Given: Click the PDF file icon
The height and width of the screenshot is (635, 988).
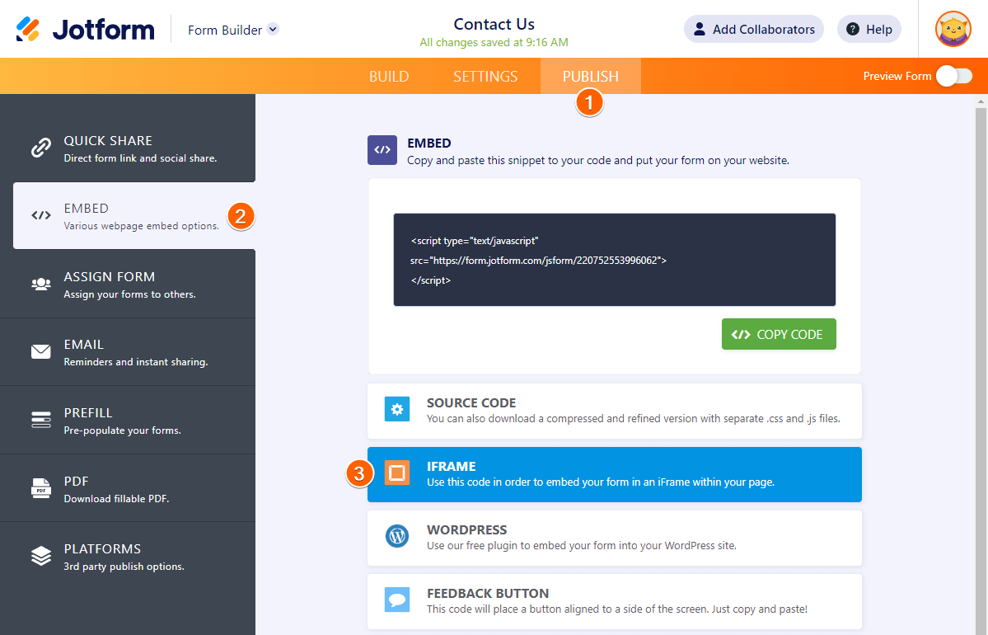Looking at the screenshot, I should 41,488.
